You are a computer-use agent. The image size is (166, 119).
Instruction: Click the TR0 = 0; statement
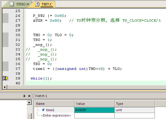[42, 64]
